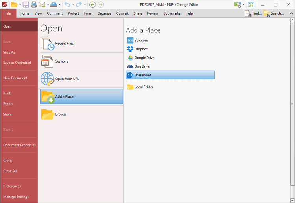The image size is (295, 203).
Task: Click the Open folder icon in quick toolbar
Action: (14, 4)
